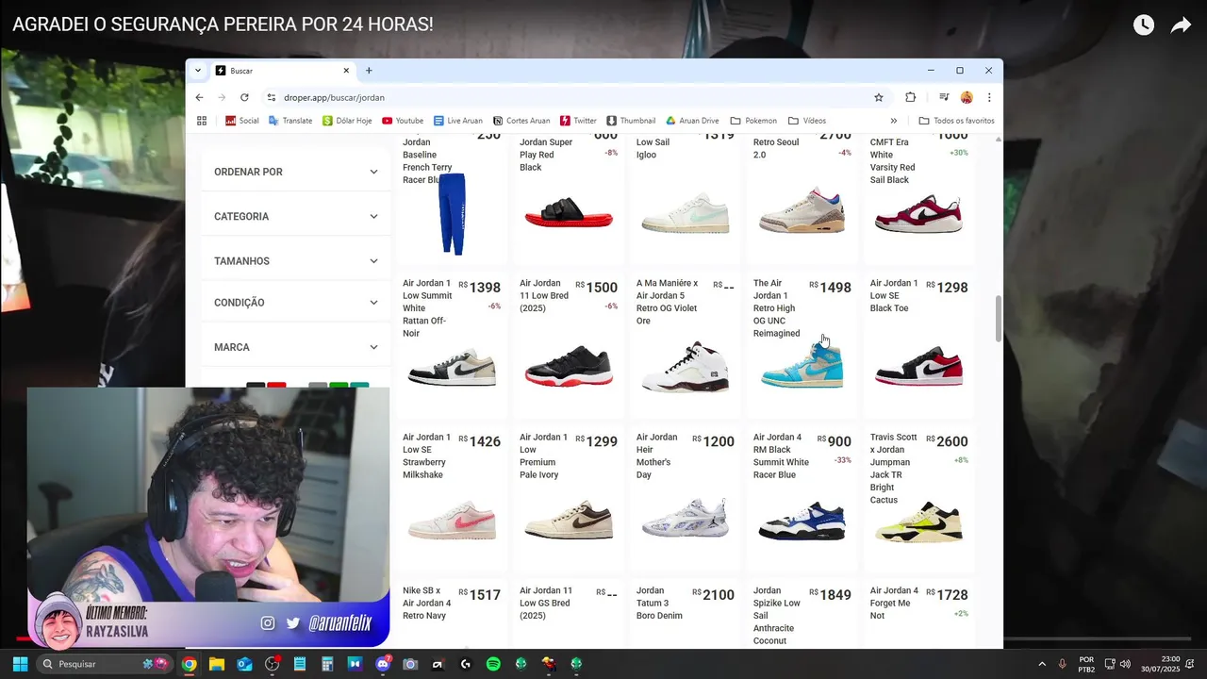Go back using the browser back arrow
The image size is (1207, 679).
pyautogui.click(x=199, y=97)
